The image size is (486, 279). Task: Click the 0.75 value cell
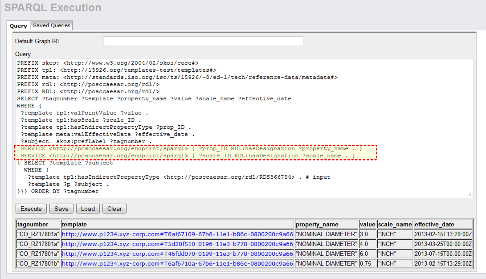point(368,263)
